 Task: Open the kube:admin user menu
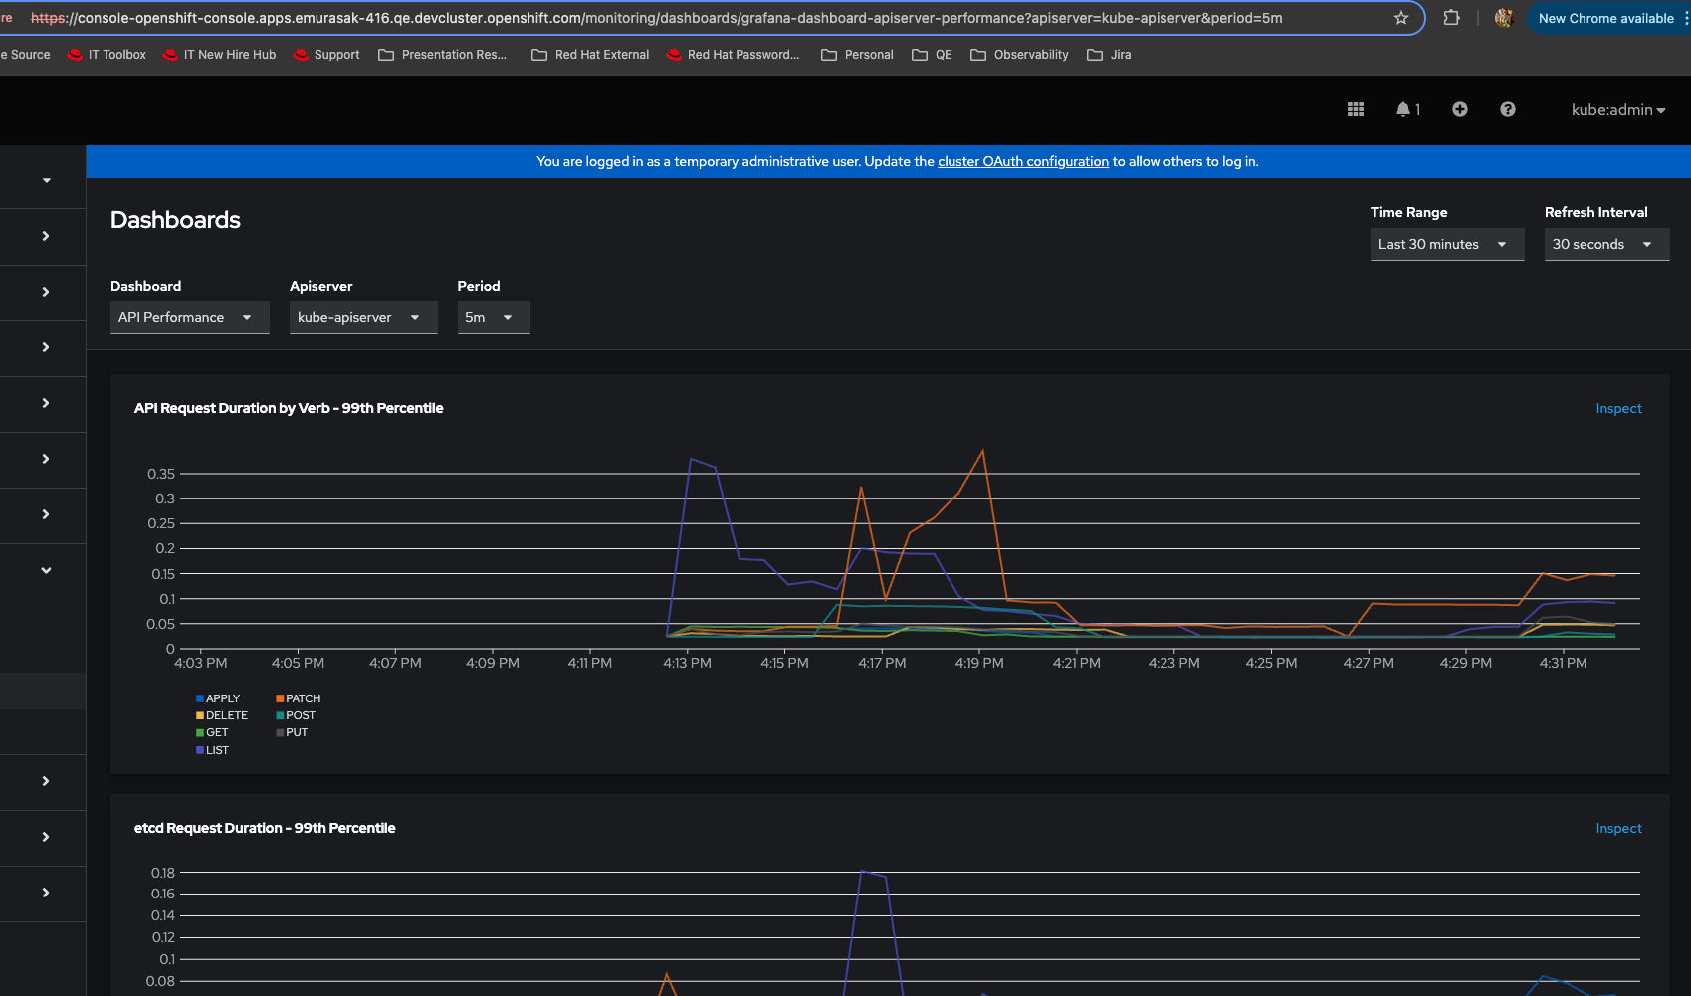point(1617,110)
